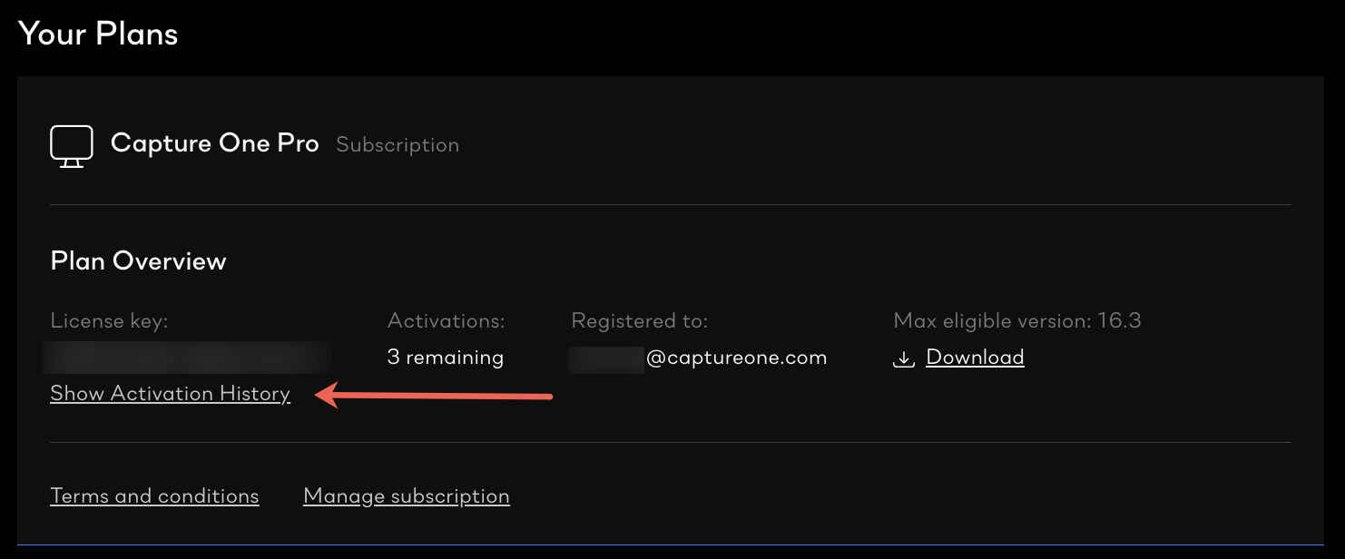Show Activation History for the license
The height and width of the screenshot is (559, 1345).
click(x=171, y=394)
